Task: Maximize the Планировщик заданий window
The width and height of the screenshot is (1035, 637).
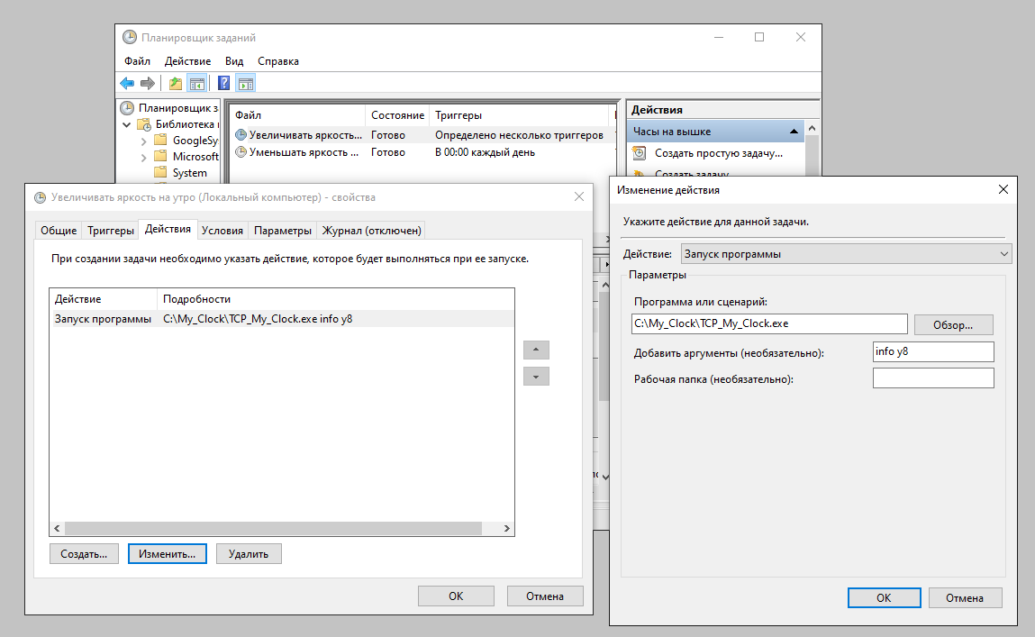Action: [x=759, y=37]
